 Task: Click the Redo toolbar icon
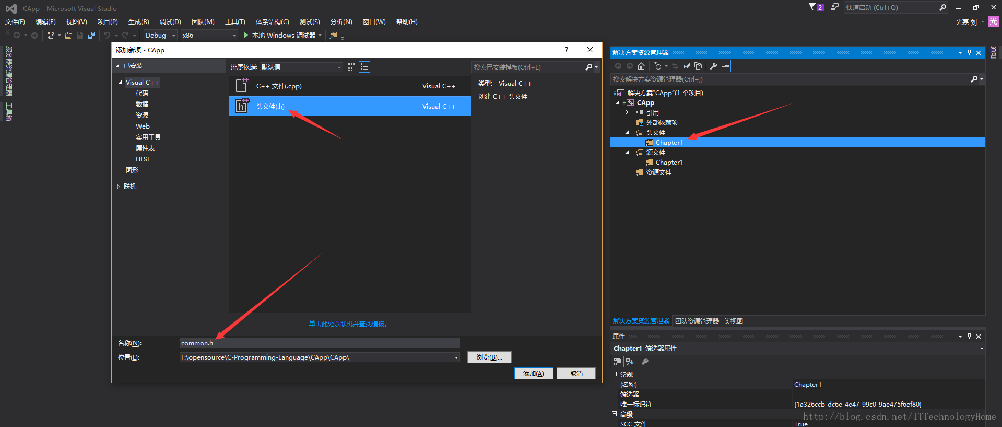pos(125,36)
